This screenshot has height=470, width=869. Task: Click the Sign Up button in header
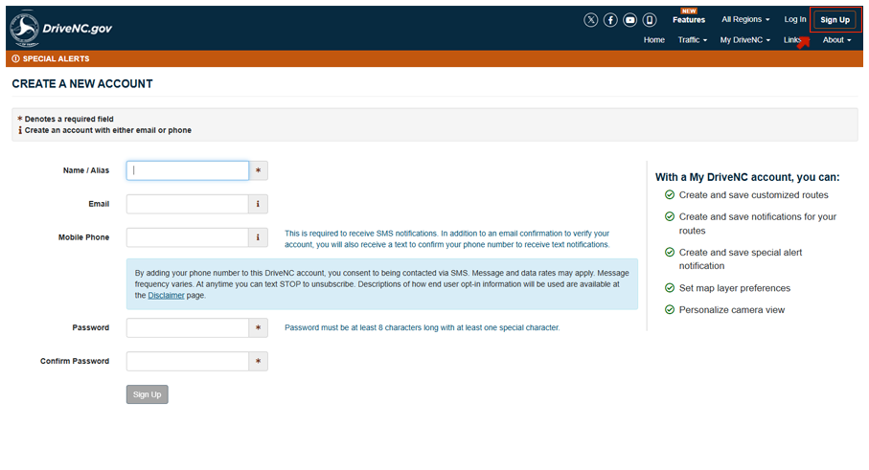pos(835,20)
